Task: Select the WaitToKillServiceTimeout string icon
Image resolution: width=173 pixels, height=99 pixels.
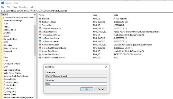Action: click(x=40, y=58)
